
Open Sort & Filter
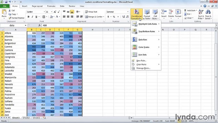[201, 14]
